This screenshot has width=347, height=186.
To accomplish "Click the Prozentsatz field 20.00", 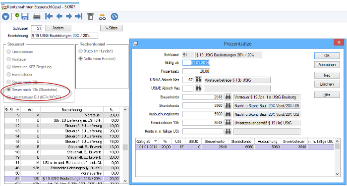I will tap(196, 71).
